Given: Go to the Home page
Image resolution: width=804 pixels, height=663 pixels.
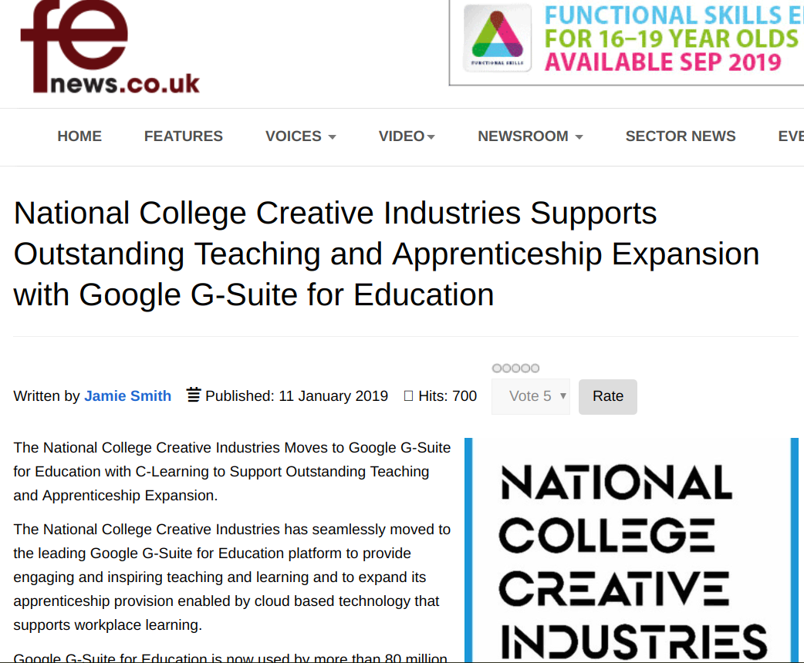Looking at the screenshot, I should pos(79,136).
